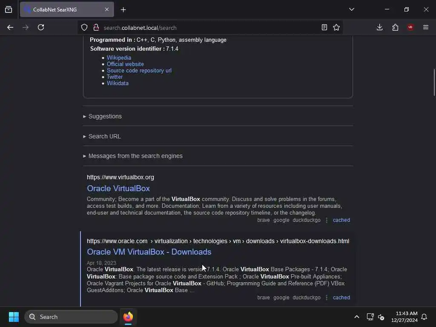Screen dimensions: 436x327
Task: Click brave engine label on Downloads result
Action: coord(263,298)
